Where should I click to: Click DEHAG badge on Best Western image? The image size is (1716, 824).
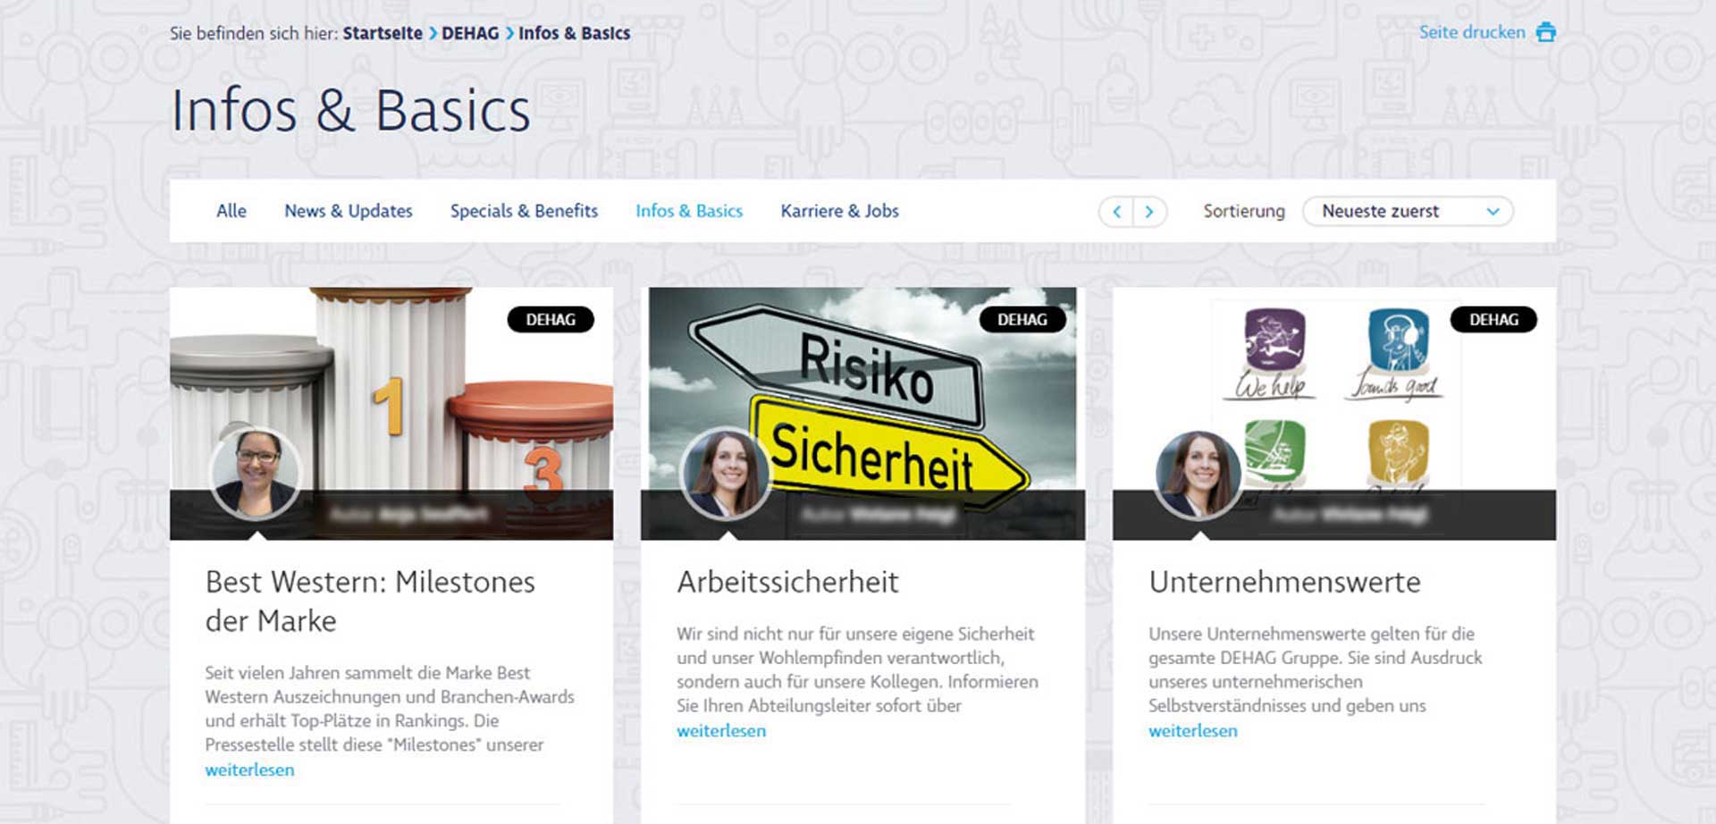551,320
